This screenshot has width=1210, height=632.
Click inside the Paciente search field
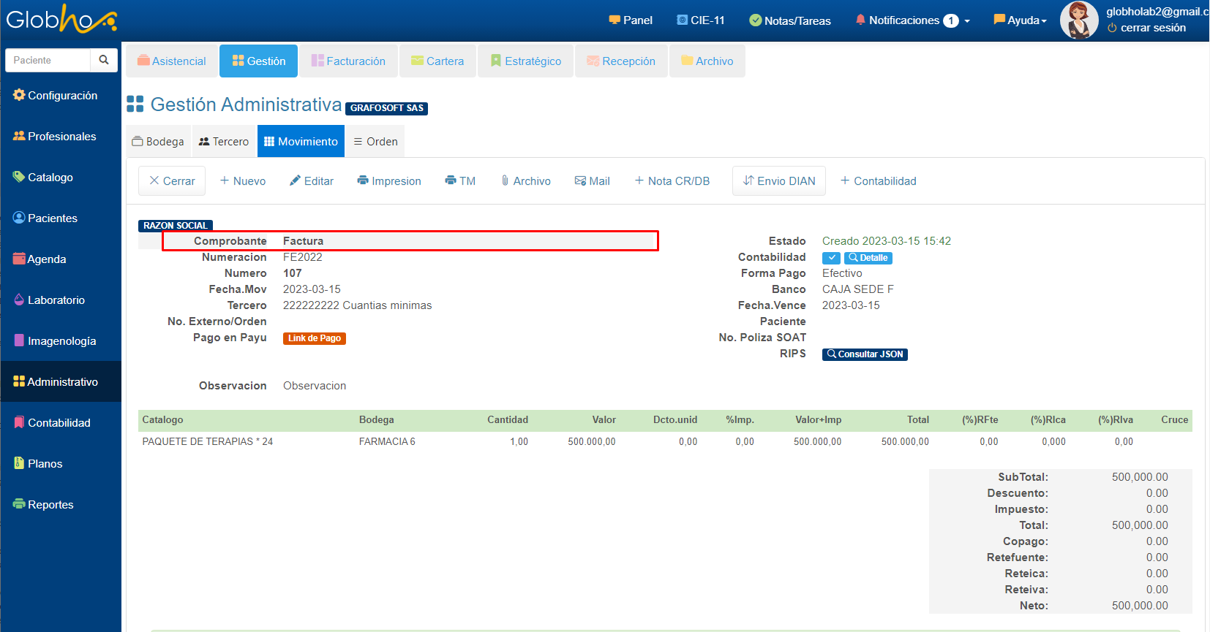[48, 60]
